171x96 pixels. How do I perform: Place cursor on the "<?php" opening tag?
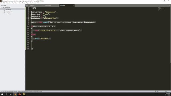34,8
